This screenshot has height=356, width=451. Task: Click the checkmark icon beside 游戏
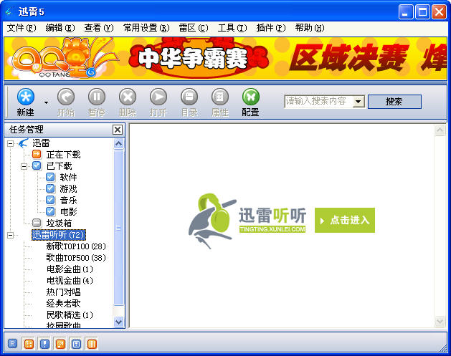pos(50,188)
